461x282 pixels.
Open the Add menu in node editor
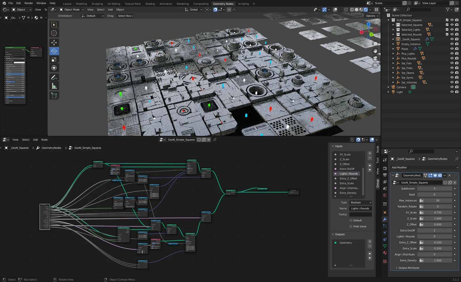[35, 140]
